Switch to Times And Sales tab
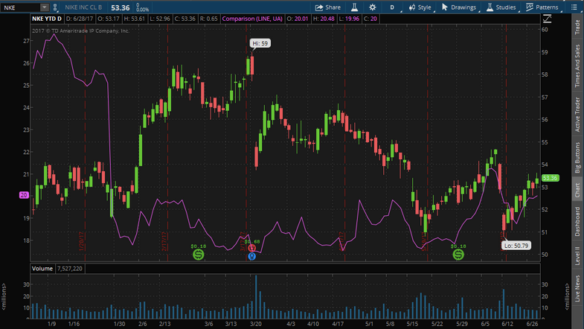The height and width of the screenshot is (329, 584). 577,66
